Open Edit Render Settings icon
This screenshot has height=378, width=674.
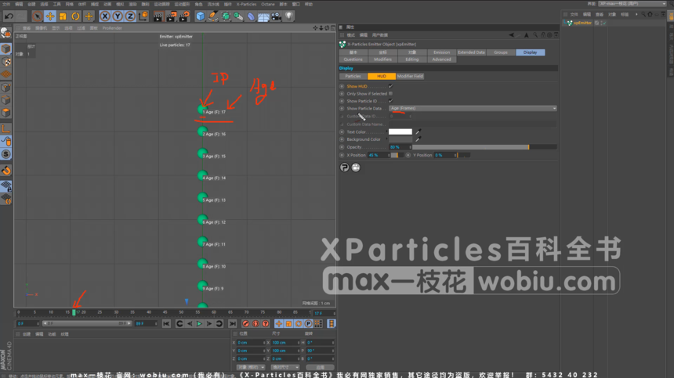coord(184,16)
